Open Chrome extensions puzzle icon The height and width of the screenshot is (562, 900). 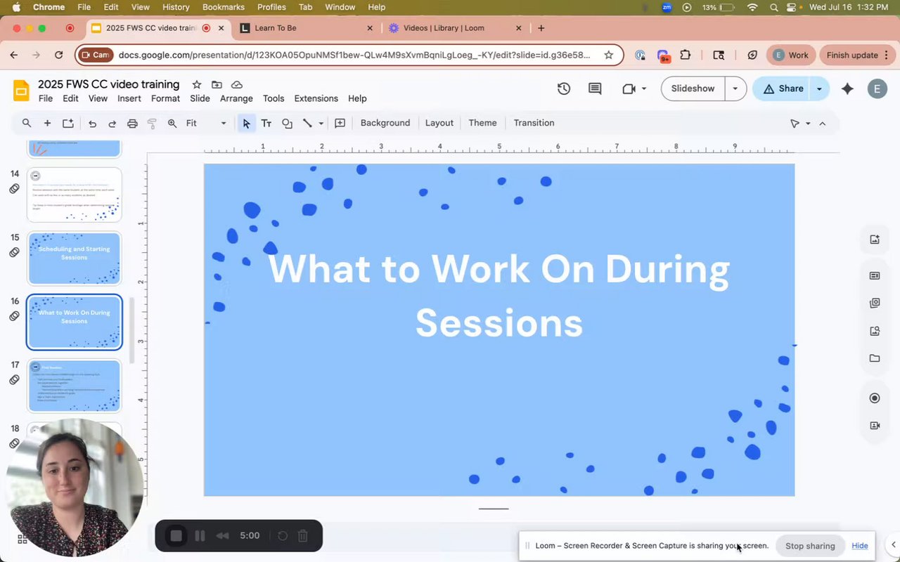(686, 55)
